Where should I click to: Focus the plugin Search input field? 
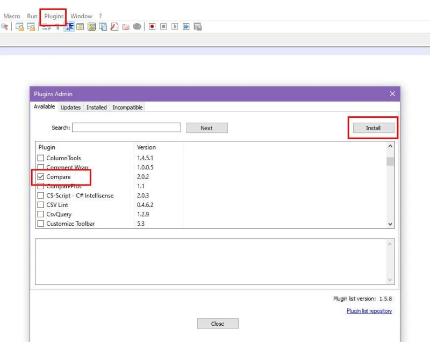(x=126, y=127)
